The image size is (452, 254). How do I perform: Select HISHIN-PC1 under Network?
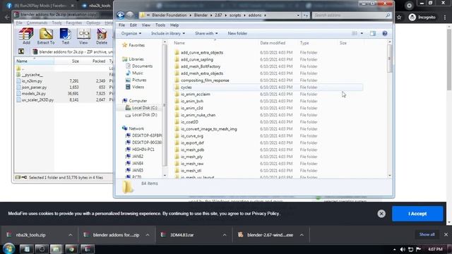(x=143, y=150)
